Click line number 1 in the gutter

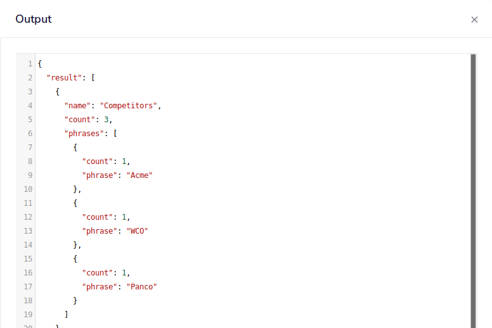click(x=30, y=64)
